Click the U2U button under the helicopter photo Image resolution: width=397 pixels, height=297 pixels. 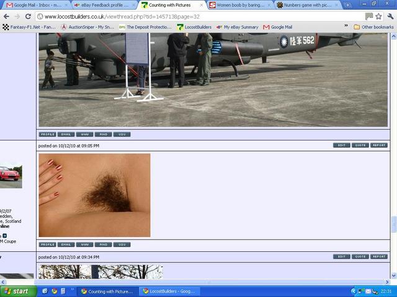click(122, 134)
